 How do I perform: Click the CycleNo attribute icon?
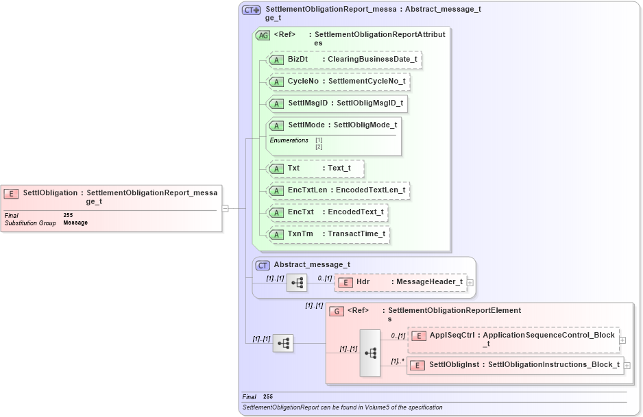point(277,81)
